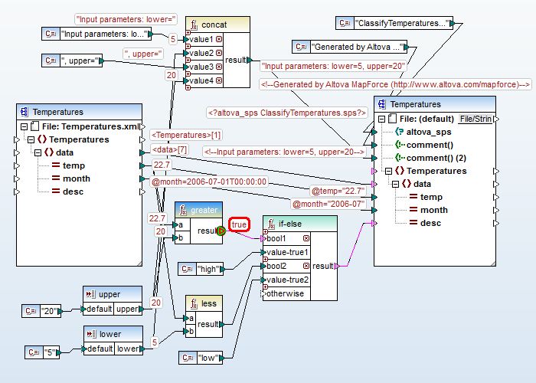Remove bool1 pair from if-else
Viewport: 536px width, 383px height.
(x=306, y=239)
